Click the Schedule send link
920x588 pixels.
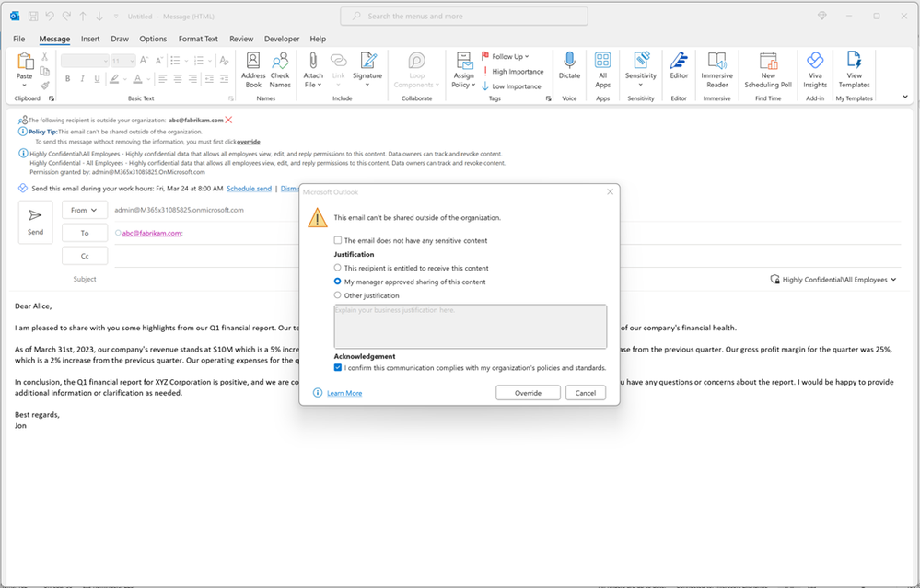click(x=250, y=189)
